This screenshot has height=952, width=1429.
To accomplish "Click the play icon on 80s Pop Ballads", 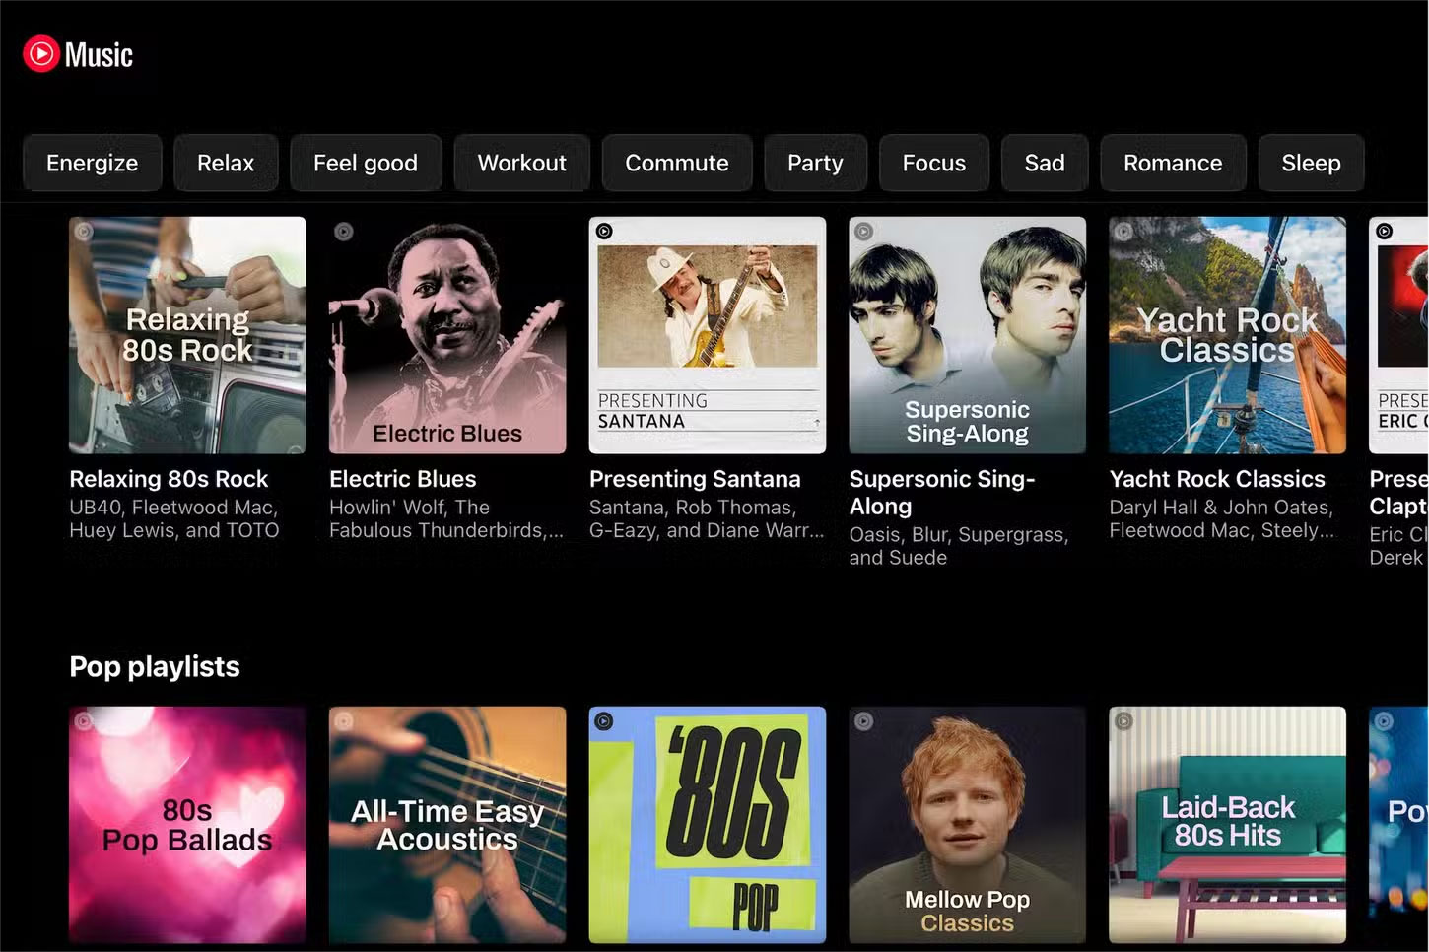I will pos(83,721).
